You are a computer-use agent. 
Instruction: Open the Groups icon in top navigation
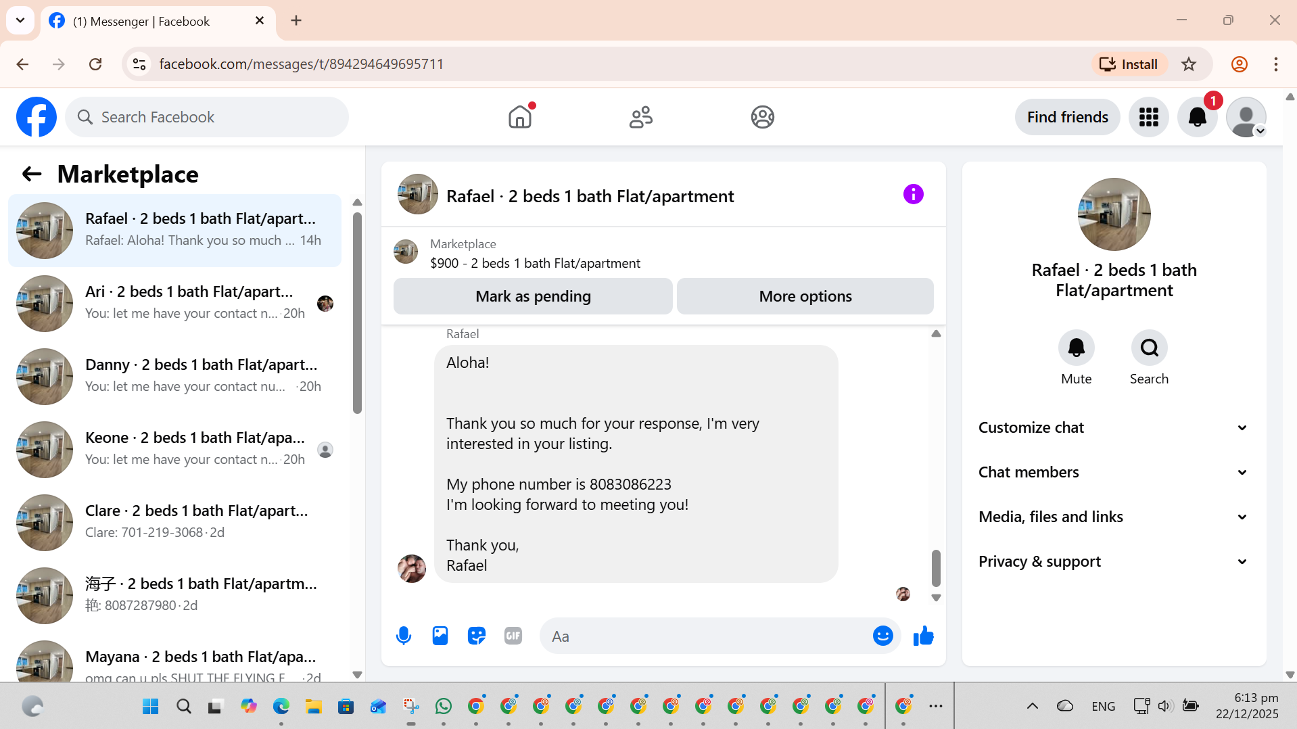pos(762,117)
